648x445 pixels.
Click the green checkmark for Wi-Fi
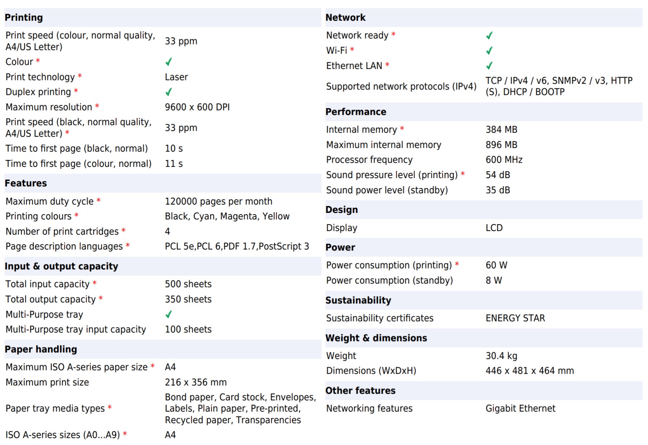489,51
